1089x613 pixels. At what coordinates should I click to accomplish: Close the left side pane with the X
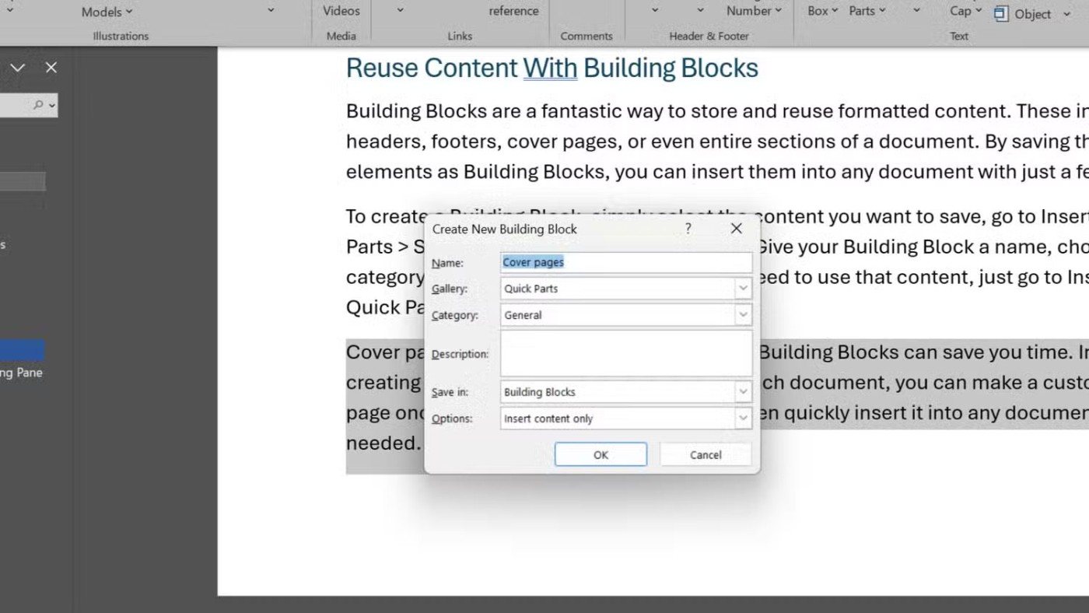pyautogui.click(x=51, y=68)
